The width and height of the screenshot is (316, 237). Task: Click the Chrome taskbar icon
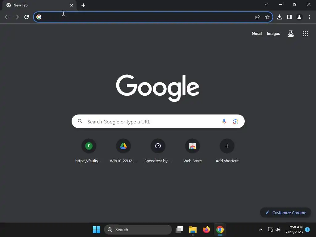point(220,230)
